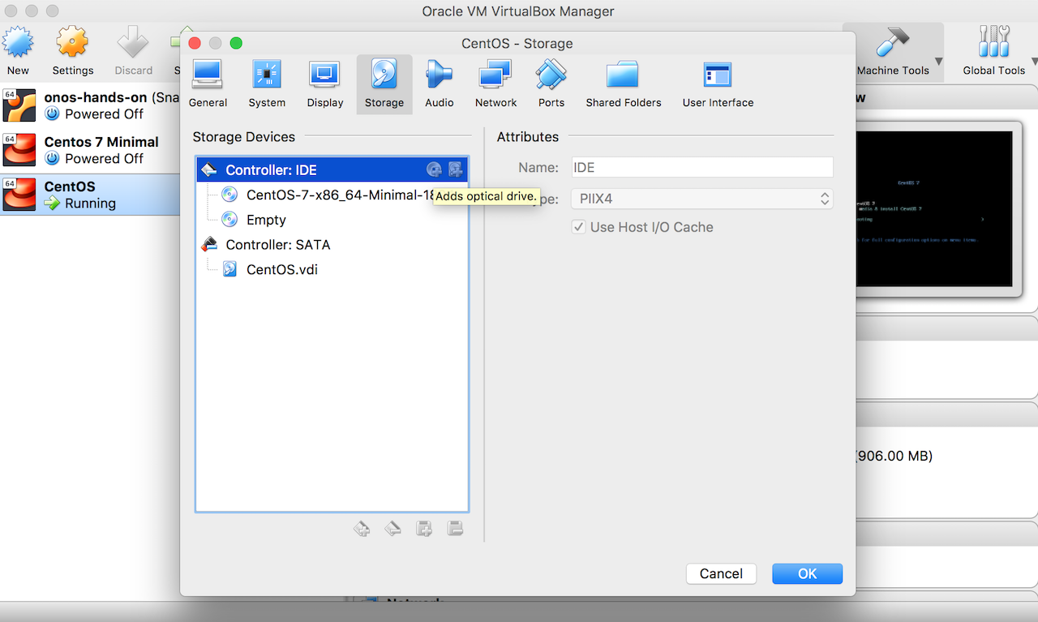This screenshot has width=1038, height=622.
Task: Click the Powered Off icon under onos-hands-on
Action: coord(53,114)
